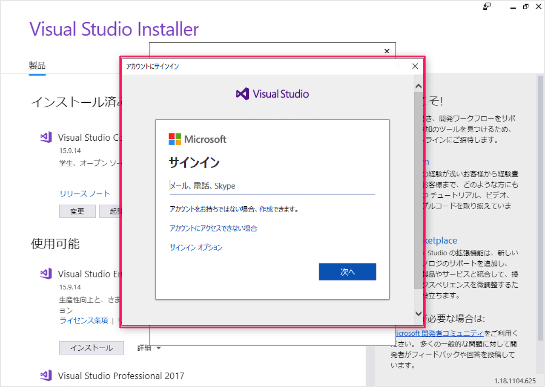Click version number 1.18.1104.625
The image size is (545, 387).
(515, 381)
